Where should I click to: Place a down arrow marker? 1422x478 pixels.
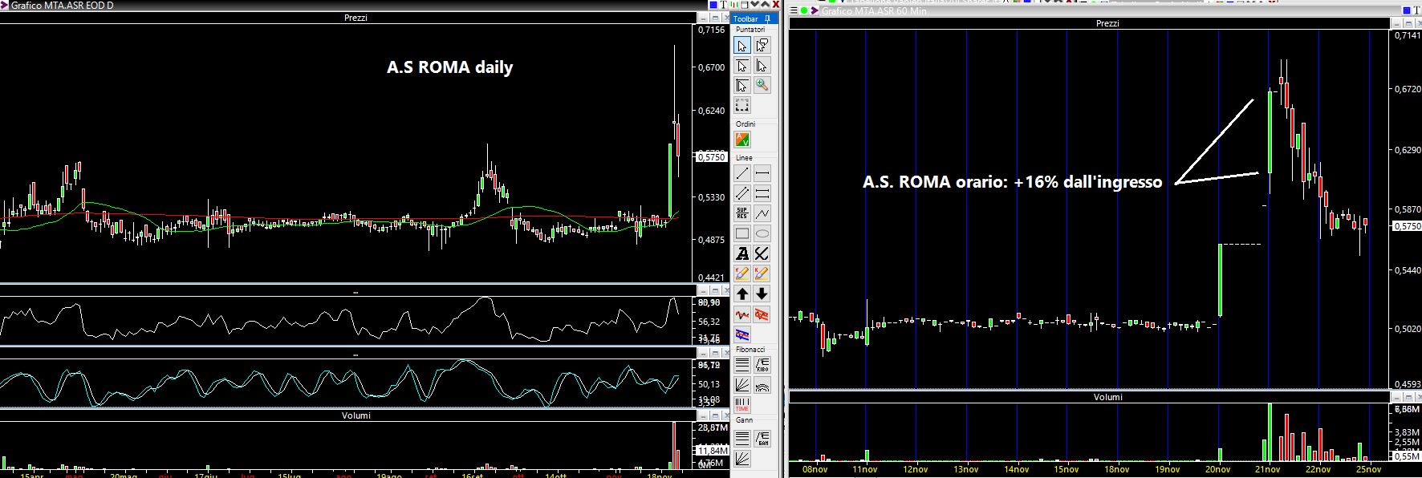[762, 294]
